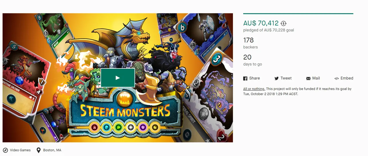
Task: Click the 178 backers count
Action: [x=248, y=40]
